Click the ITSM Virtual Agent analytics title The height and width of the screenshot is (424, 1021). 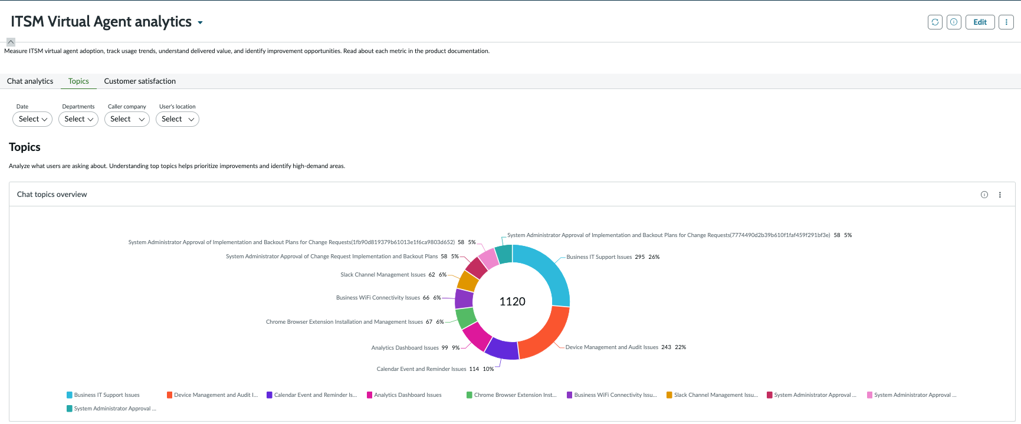coord(101,22)
